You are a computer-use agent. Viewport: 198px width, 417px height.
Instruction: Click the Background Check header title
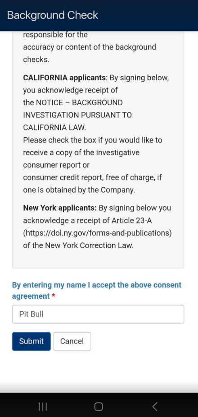(53, 15)
